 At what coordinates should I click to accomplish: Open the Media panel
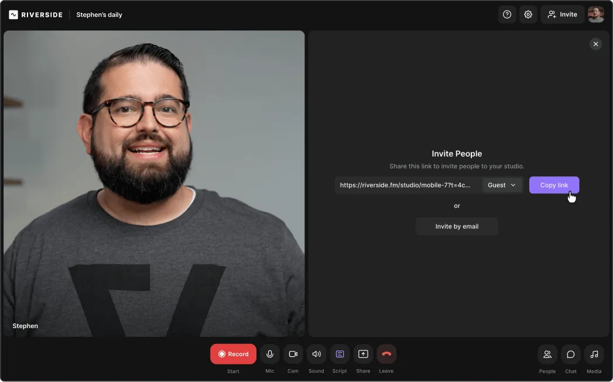point(594,354)
